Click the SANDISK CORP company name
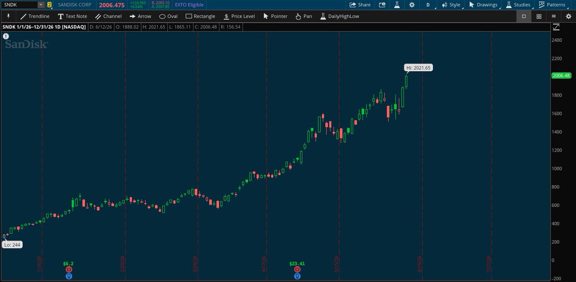Image resolution: width=576 pixels, height=282 pixels. tap(74, 5)
